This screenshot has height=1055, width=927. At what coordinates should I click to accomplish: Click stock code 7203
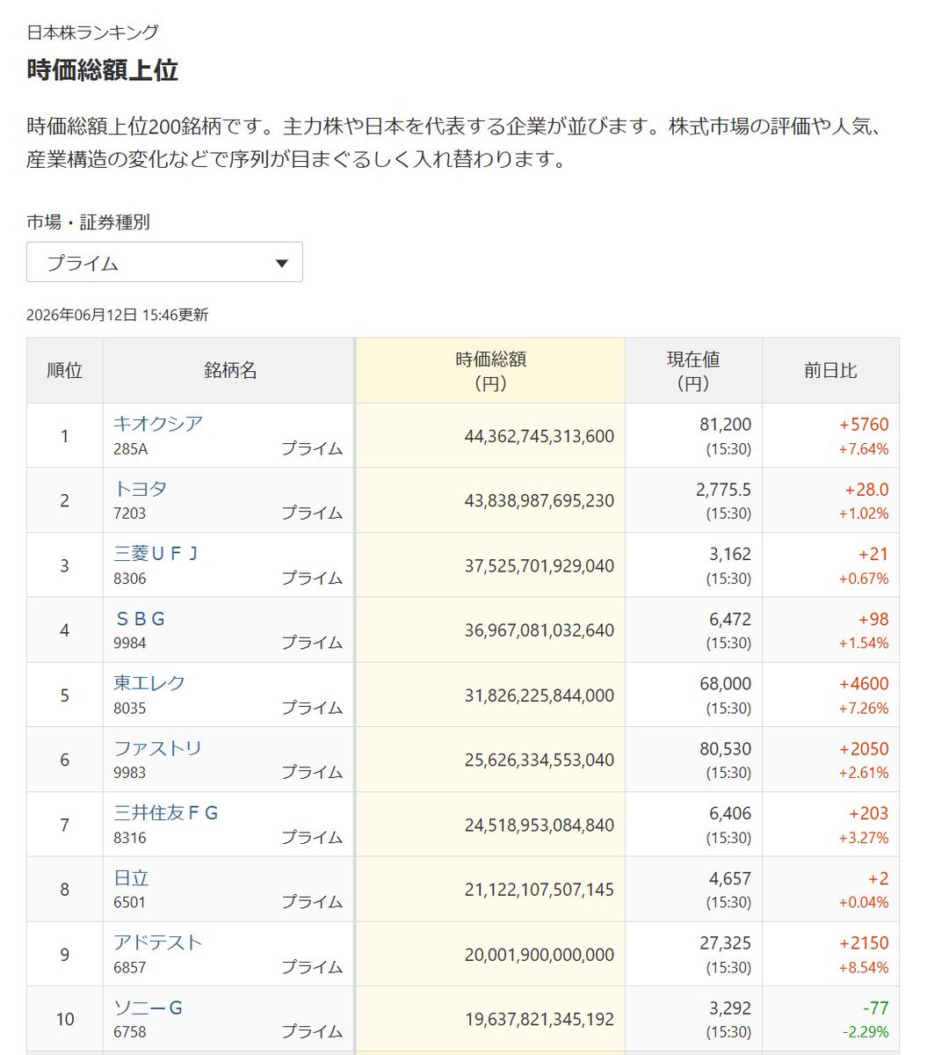130,513
